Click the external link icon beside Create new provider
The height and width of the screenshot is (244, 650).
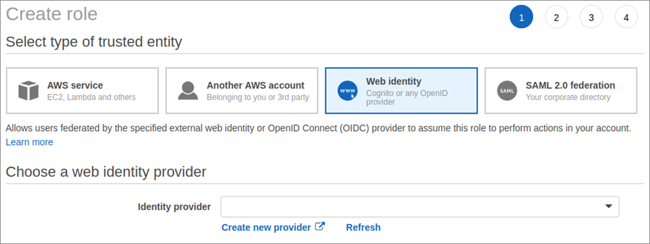tap(320, 227)
